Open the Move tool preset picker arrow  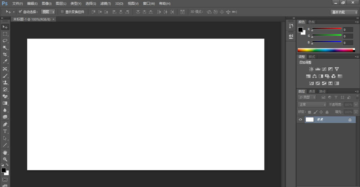[x=14, y=12]
